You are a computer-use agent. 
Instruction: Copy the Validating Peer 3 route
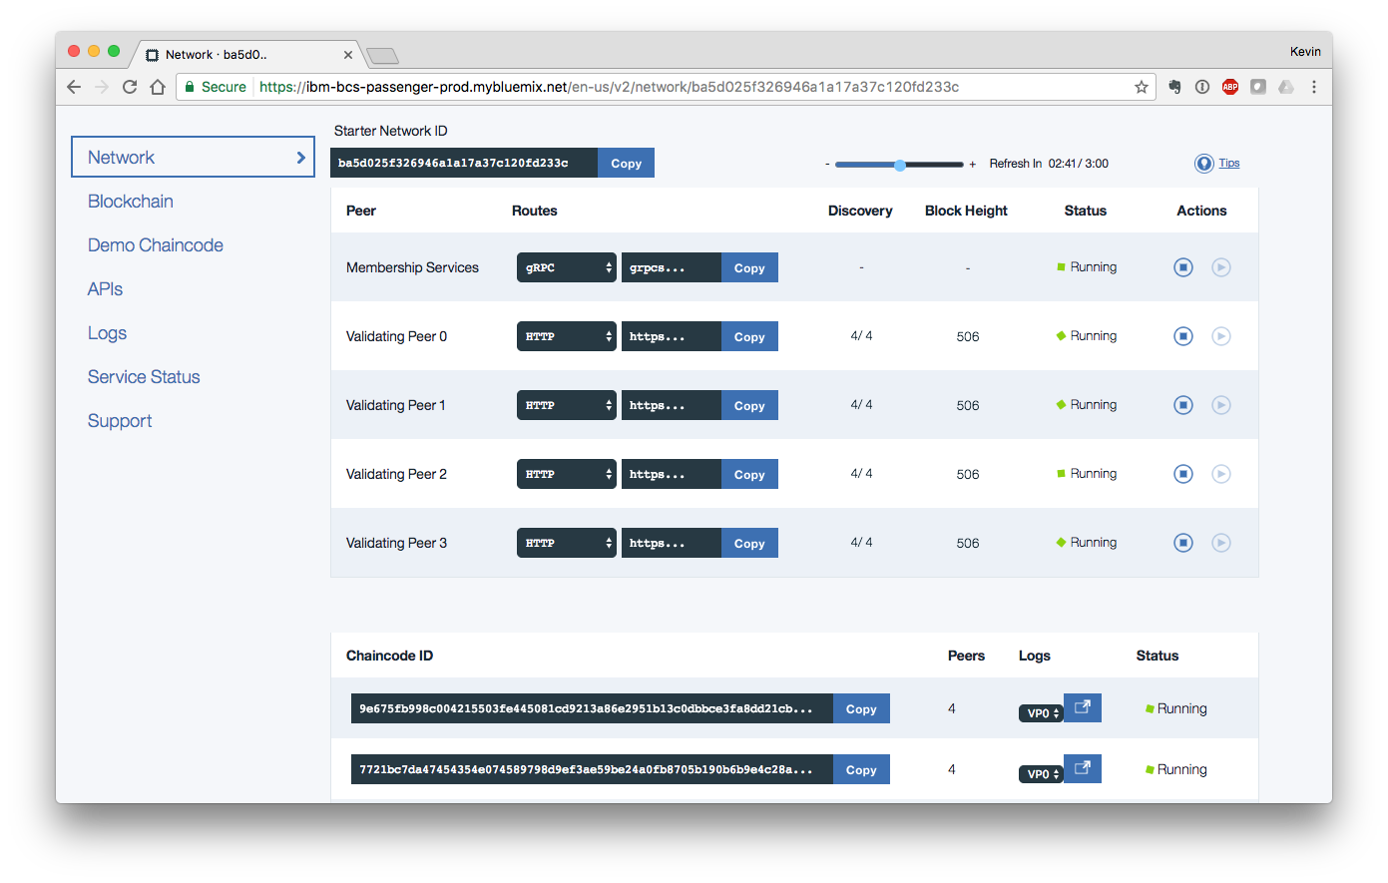tap(749, 543)
